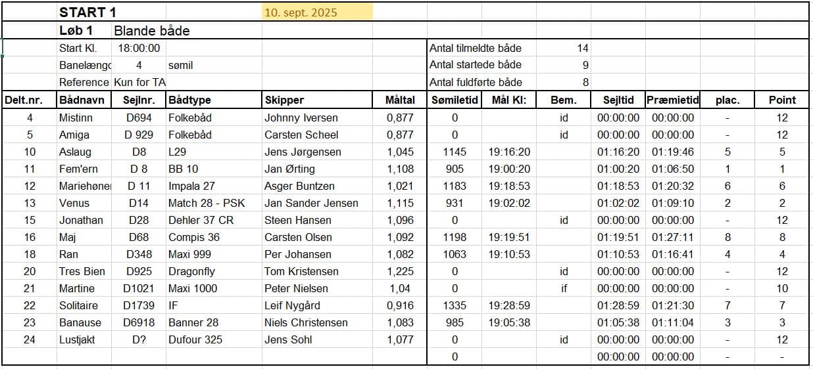Click the Måltal value 1,225
This screenshot has height=369, width=813.
click(x=400, y=271)
